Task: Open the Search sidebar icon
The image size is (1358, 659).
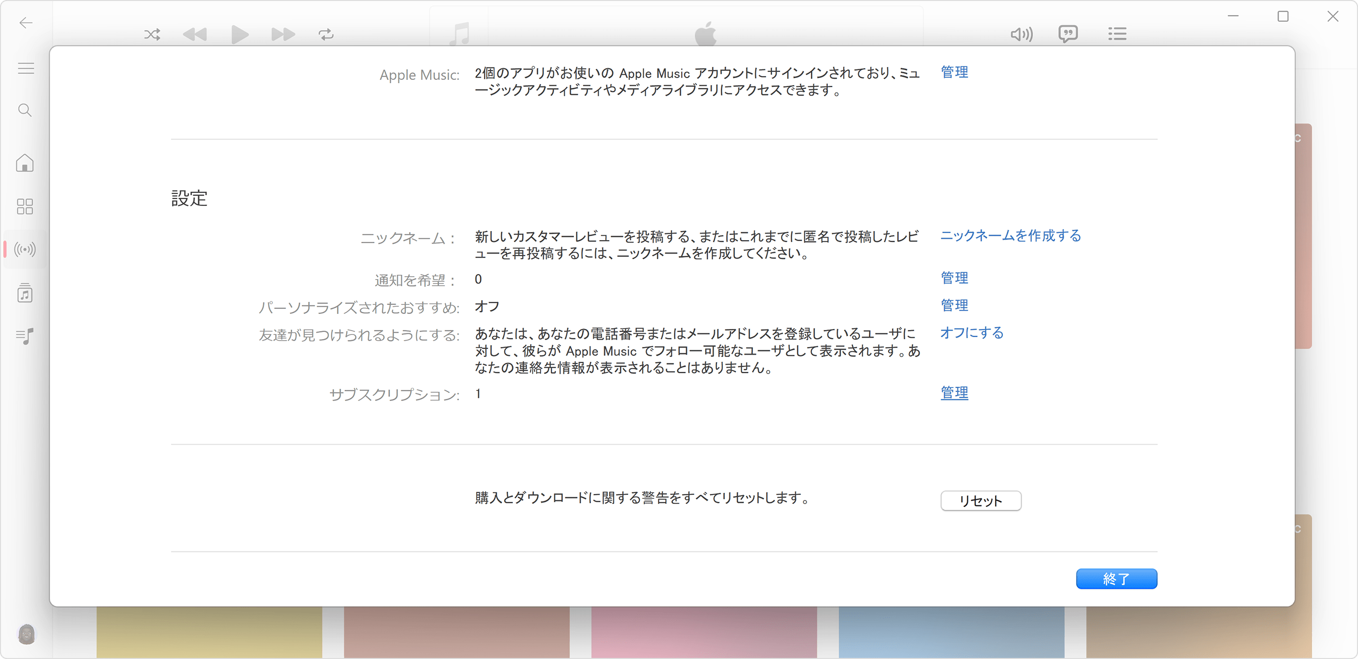Action: pyautogui.click(x=24, y=110)
